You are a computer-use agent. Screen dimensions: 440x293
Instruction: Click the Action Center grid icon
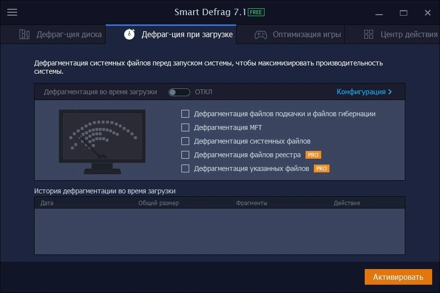point(369,34)
